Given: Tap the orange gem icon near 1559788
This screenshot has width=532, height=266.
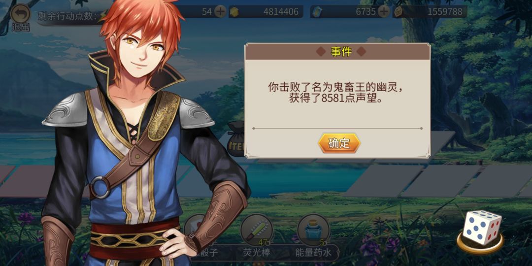Looking at the screenshot, I should click(x=398, y=12).
